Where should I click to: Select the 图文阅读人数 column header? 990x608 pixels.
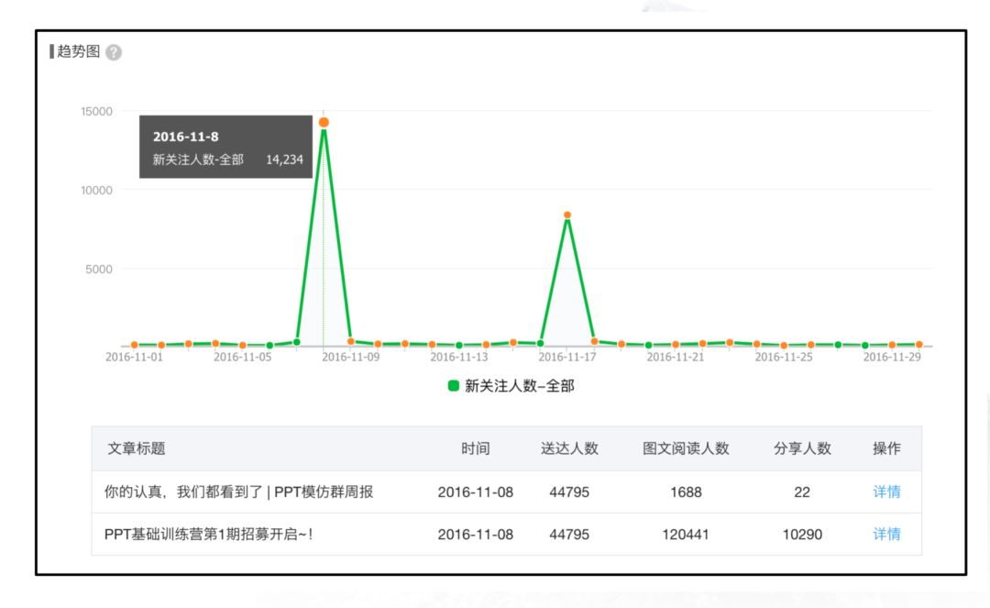(686, 449)
